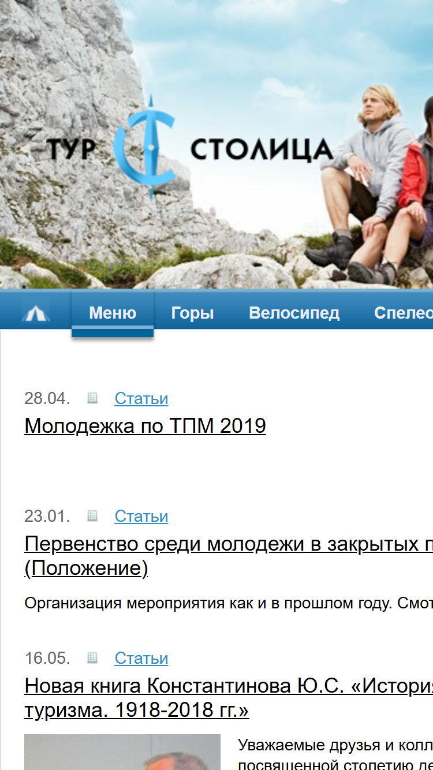The height and width of the screenshot is (770, 433).
Task: Open article Молодежка по ТПМ 2019
Action: click(x=145, y=426)
